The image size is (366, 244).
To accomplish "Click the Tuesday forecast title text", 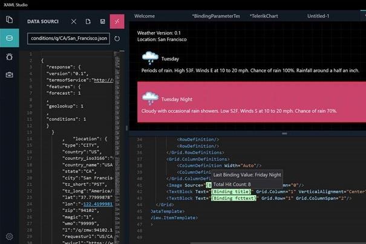I will tap(170, 59).
